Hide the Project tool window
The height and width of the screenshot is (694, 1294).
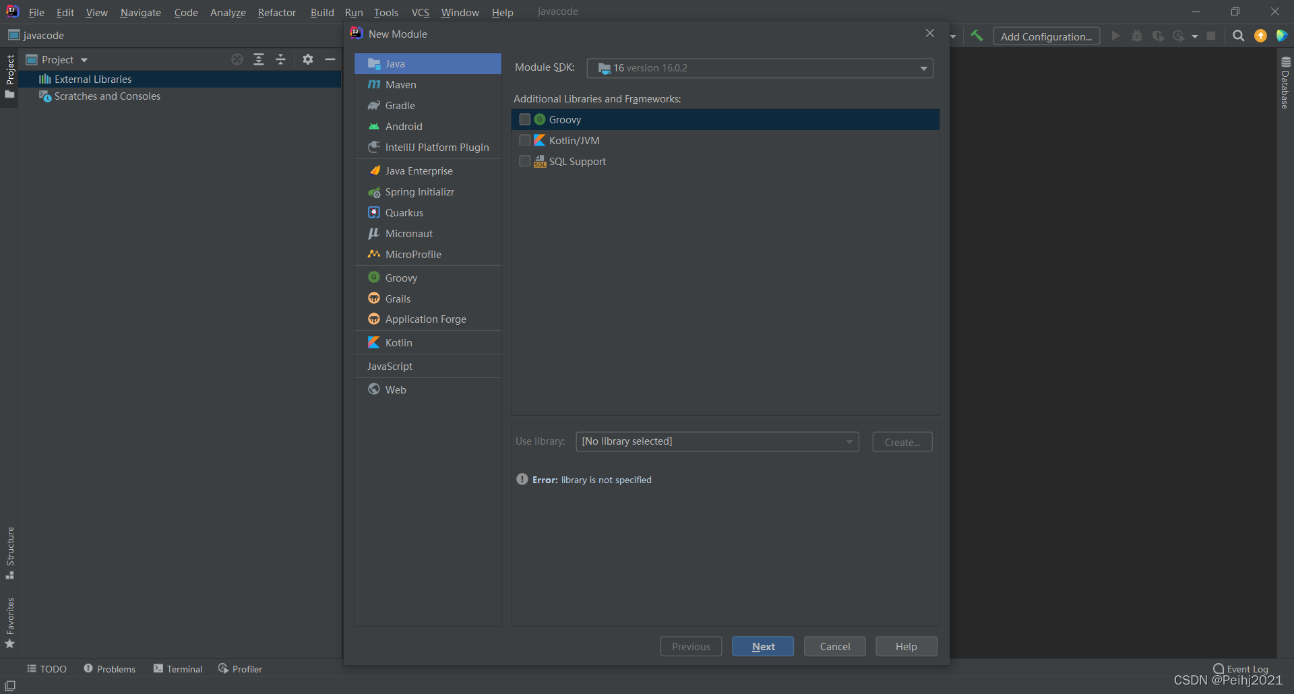[330, 59]
